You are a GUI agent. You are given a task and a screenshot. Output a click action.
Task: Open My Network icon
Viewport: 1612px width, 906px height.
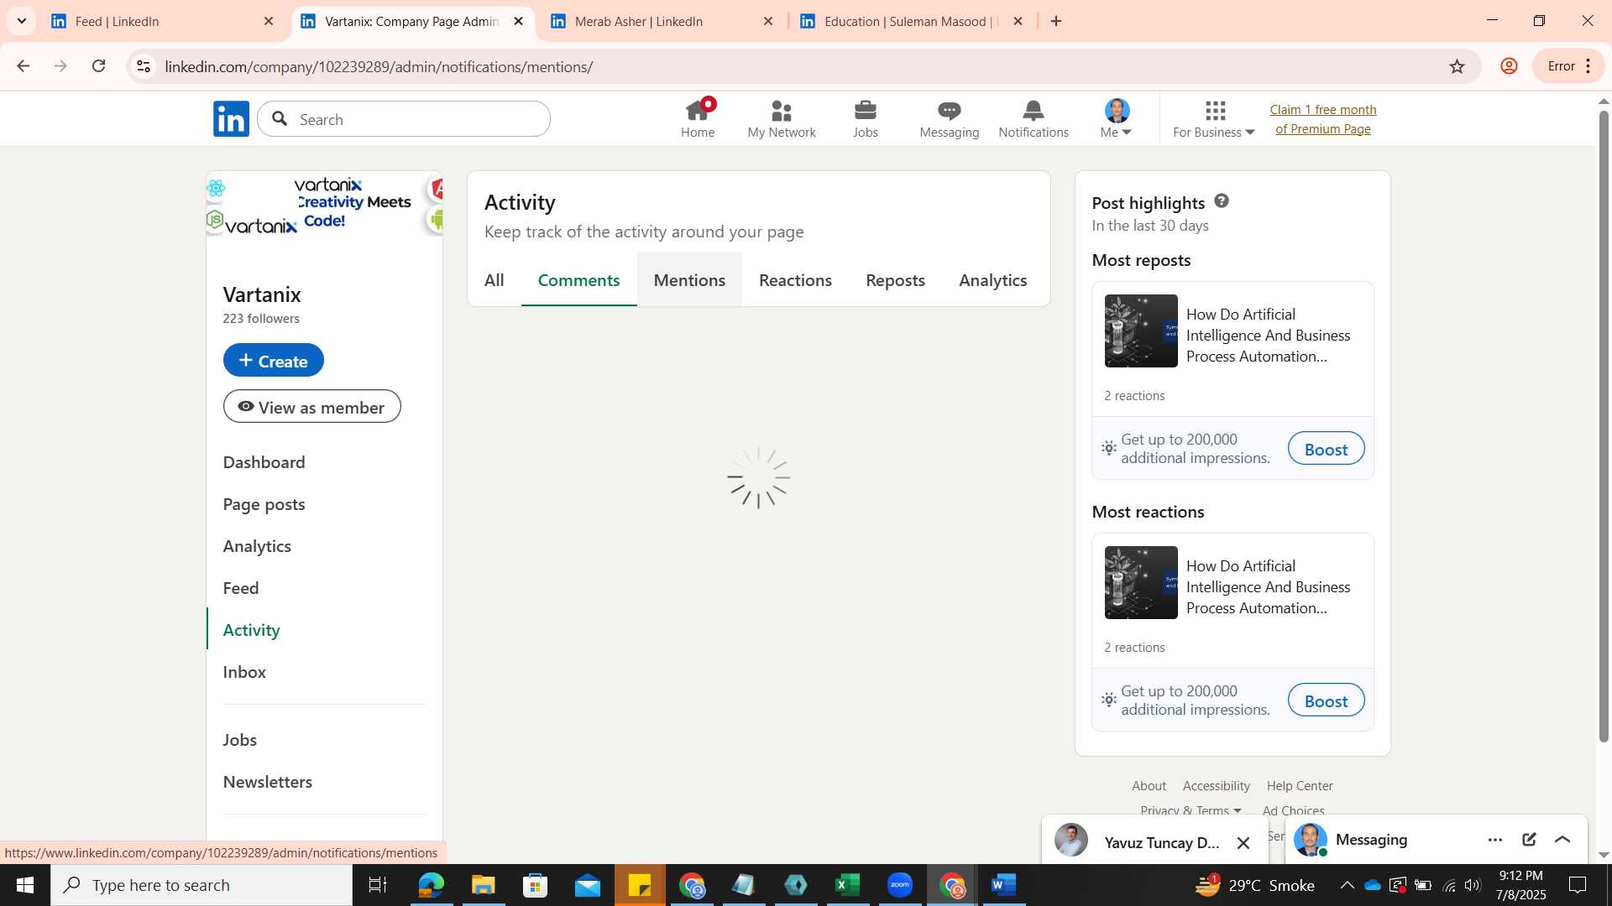coord(782,118)
